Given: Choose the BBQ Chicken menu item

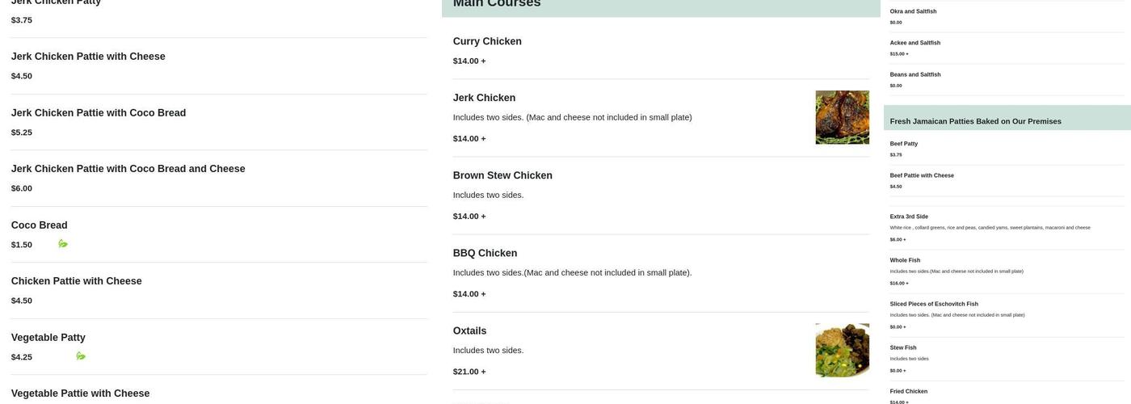Looking at the screenshot, I should click(485, 253).
